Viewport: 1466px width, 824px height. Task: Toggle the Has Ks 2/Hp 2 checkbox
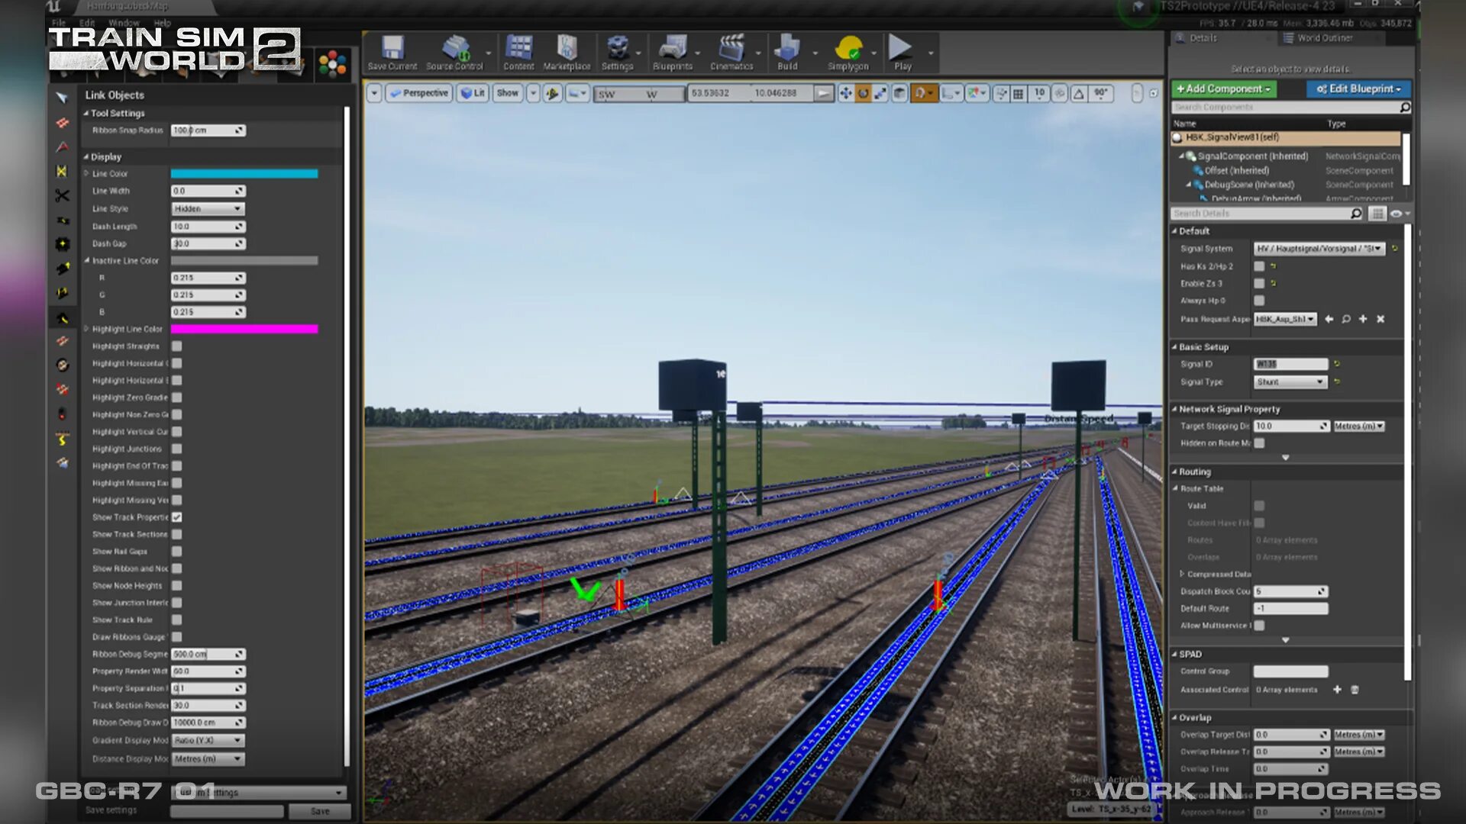pyautogui.click(x=1259, y=266)
